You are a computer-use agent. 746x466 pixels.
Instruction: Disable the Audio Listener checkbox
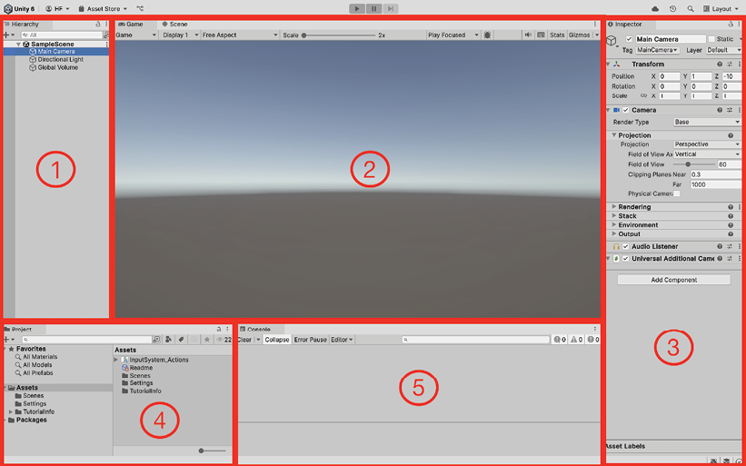click(x=626, y=246)
